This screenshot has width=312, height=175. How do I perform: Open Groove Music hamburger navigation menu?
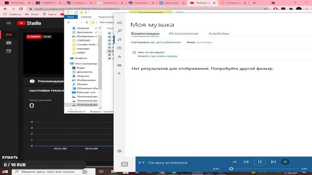click(x=119, y=23)
